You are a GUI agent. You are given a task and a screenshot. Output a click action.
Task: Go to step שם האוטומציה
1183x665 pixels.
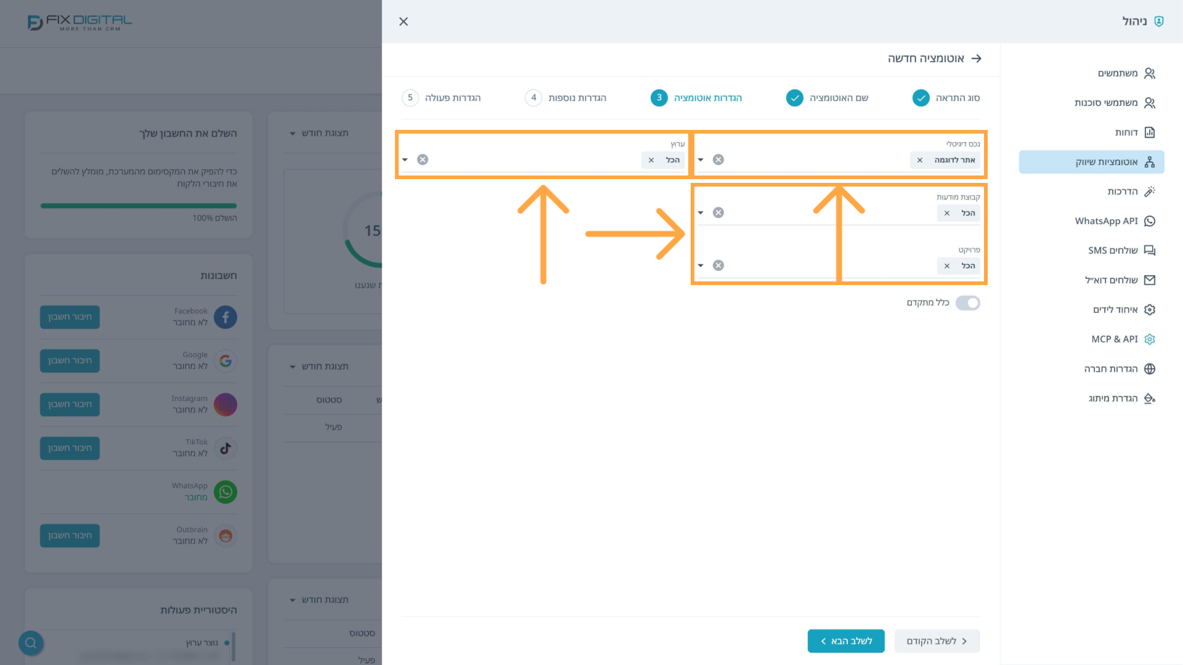[827, 98]
